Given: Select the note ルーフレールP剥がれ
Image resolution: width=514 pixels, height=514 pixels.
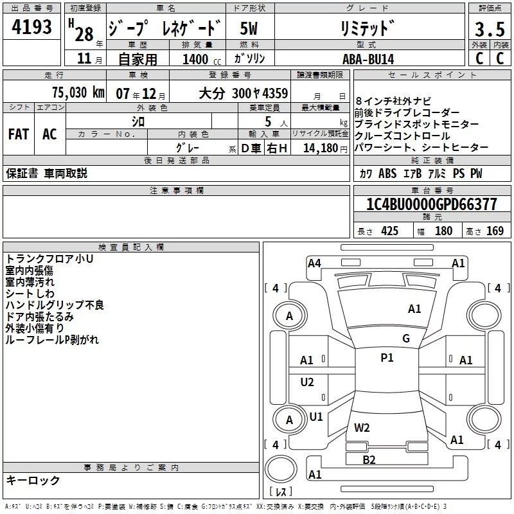Looking at the screenshot, I should point(52,340).
